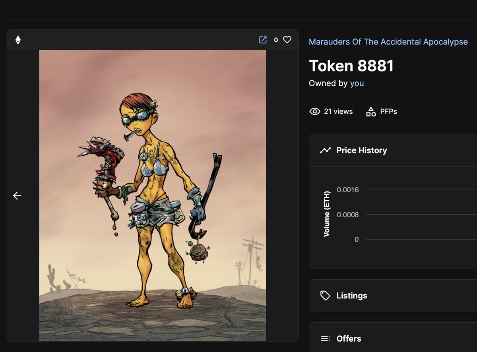477x352 pixels.
Task: Collapse the Price History section
Action: tap(393, 150)
